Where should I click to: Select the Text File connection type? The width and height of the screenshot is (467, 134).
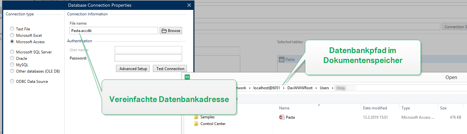pos(12,29)
